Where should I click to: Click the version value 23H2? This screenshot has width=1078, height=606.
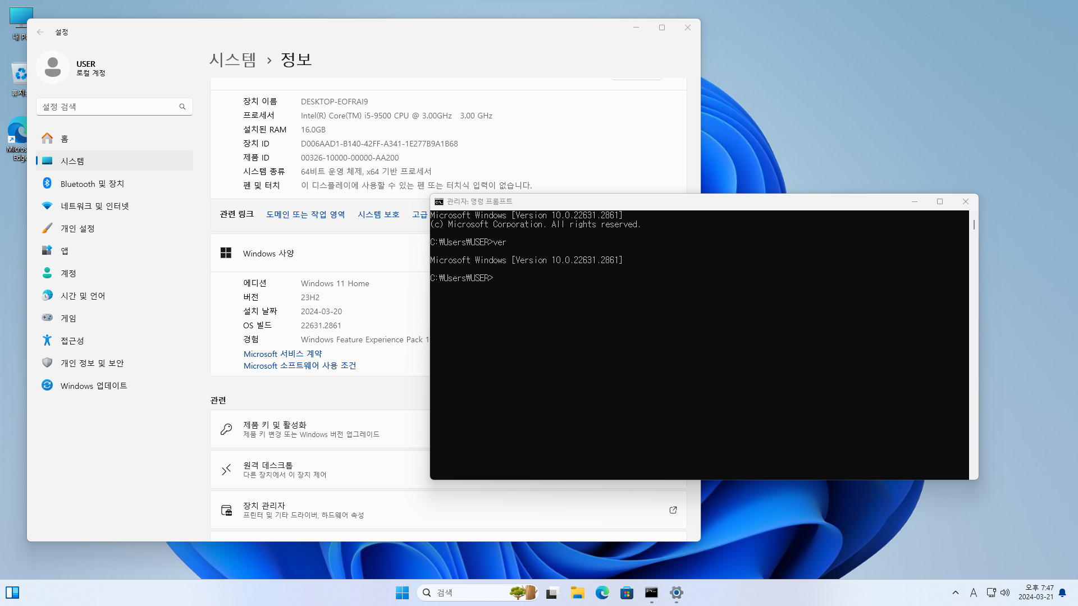310,297
